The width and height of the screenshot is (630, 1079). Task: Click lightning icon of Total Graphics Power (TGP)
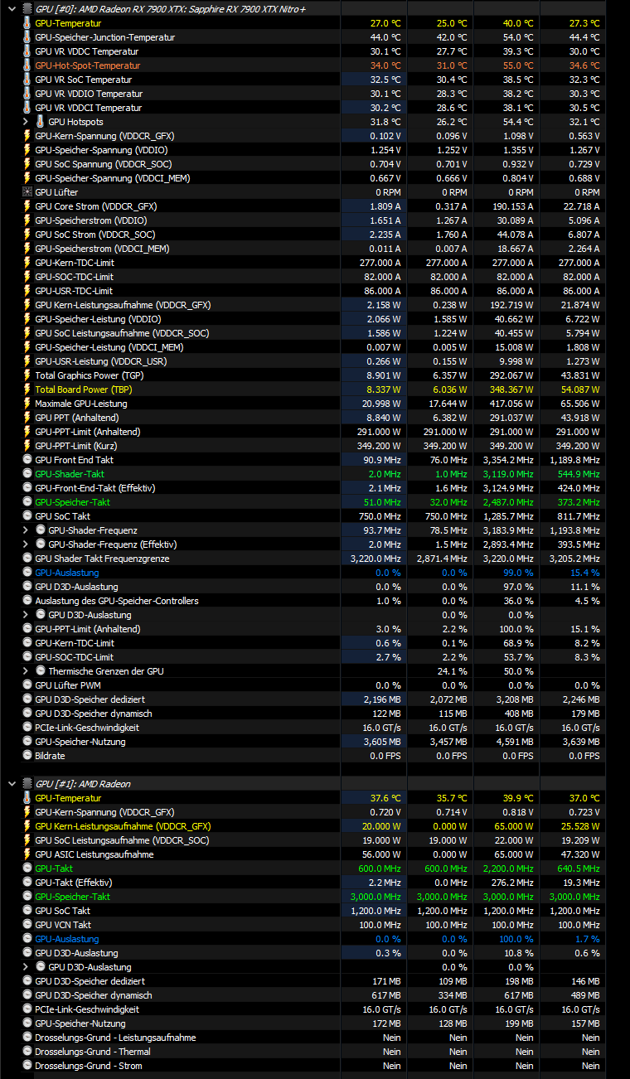27,375
